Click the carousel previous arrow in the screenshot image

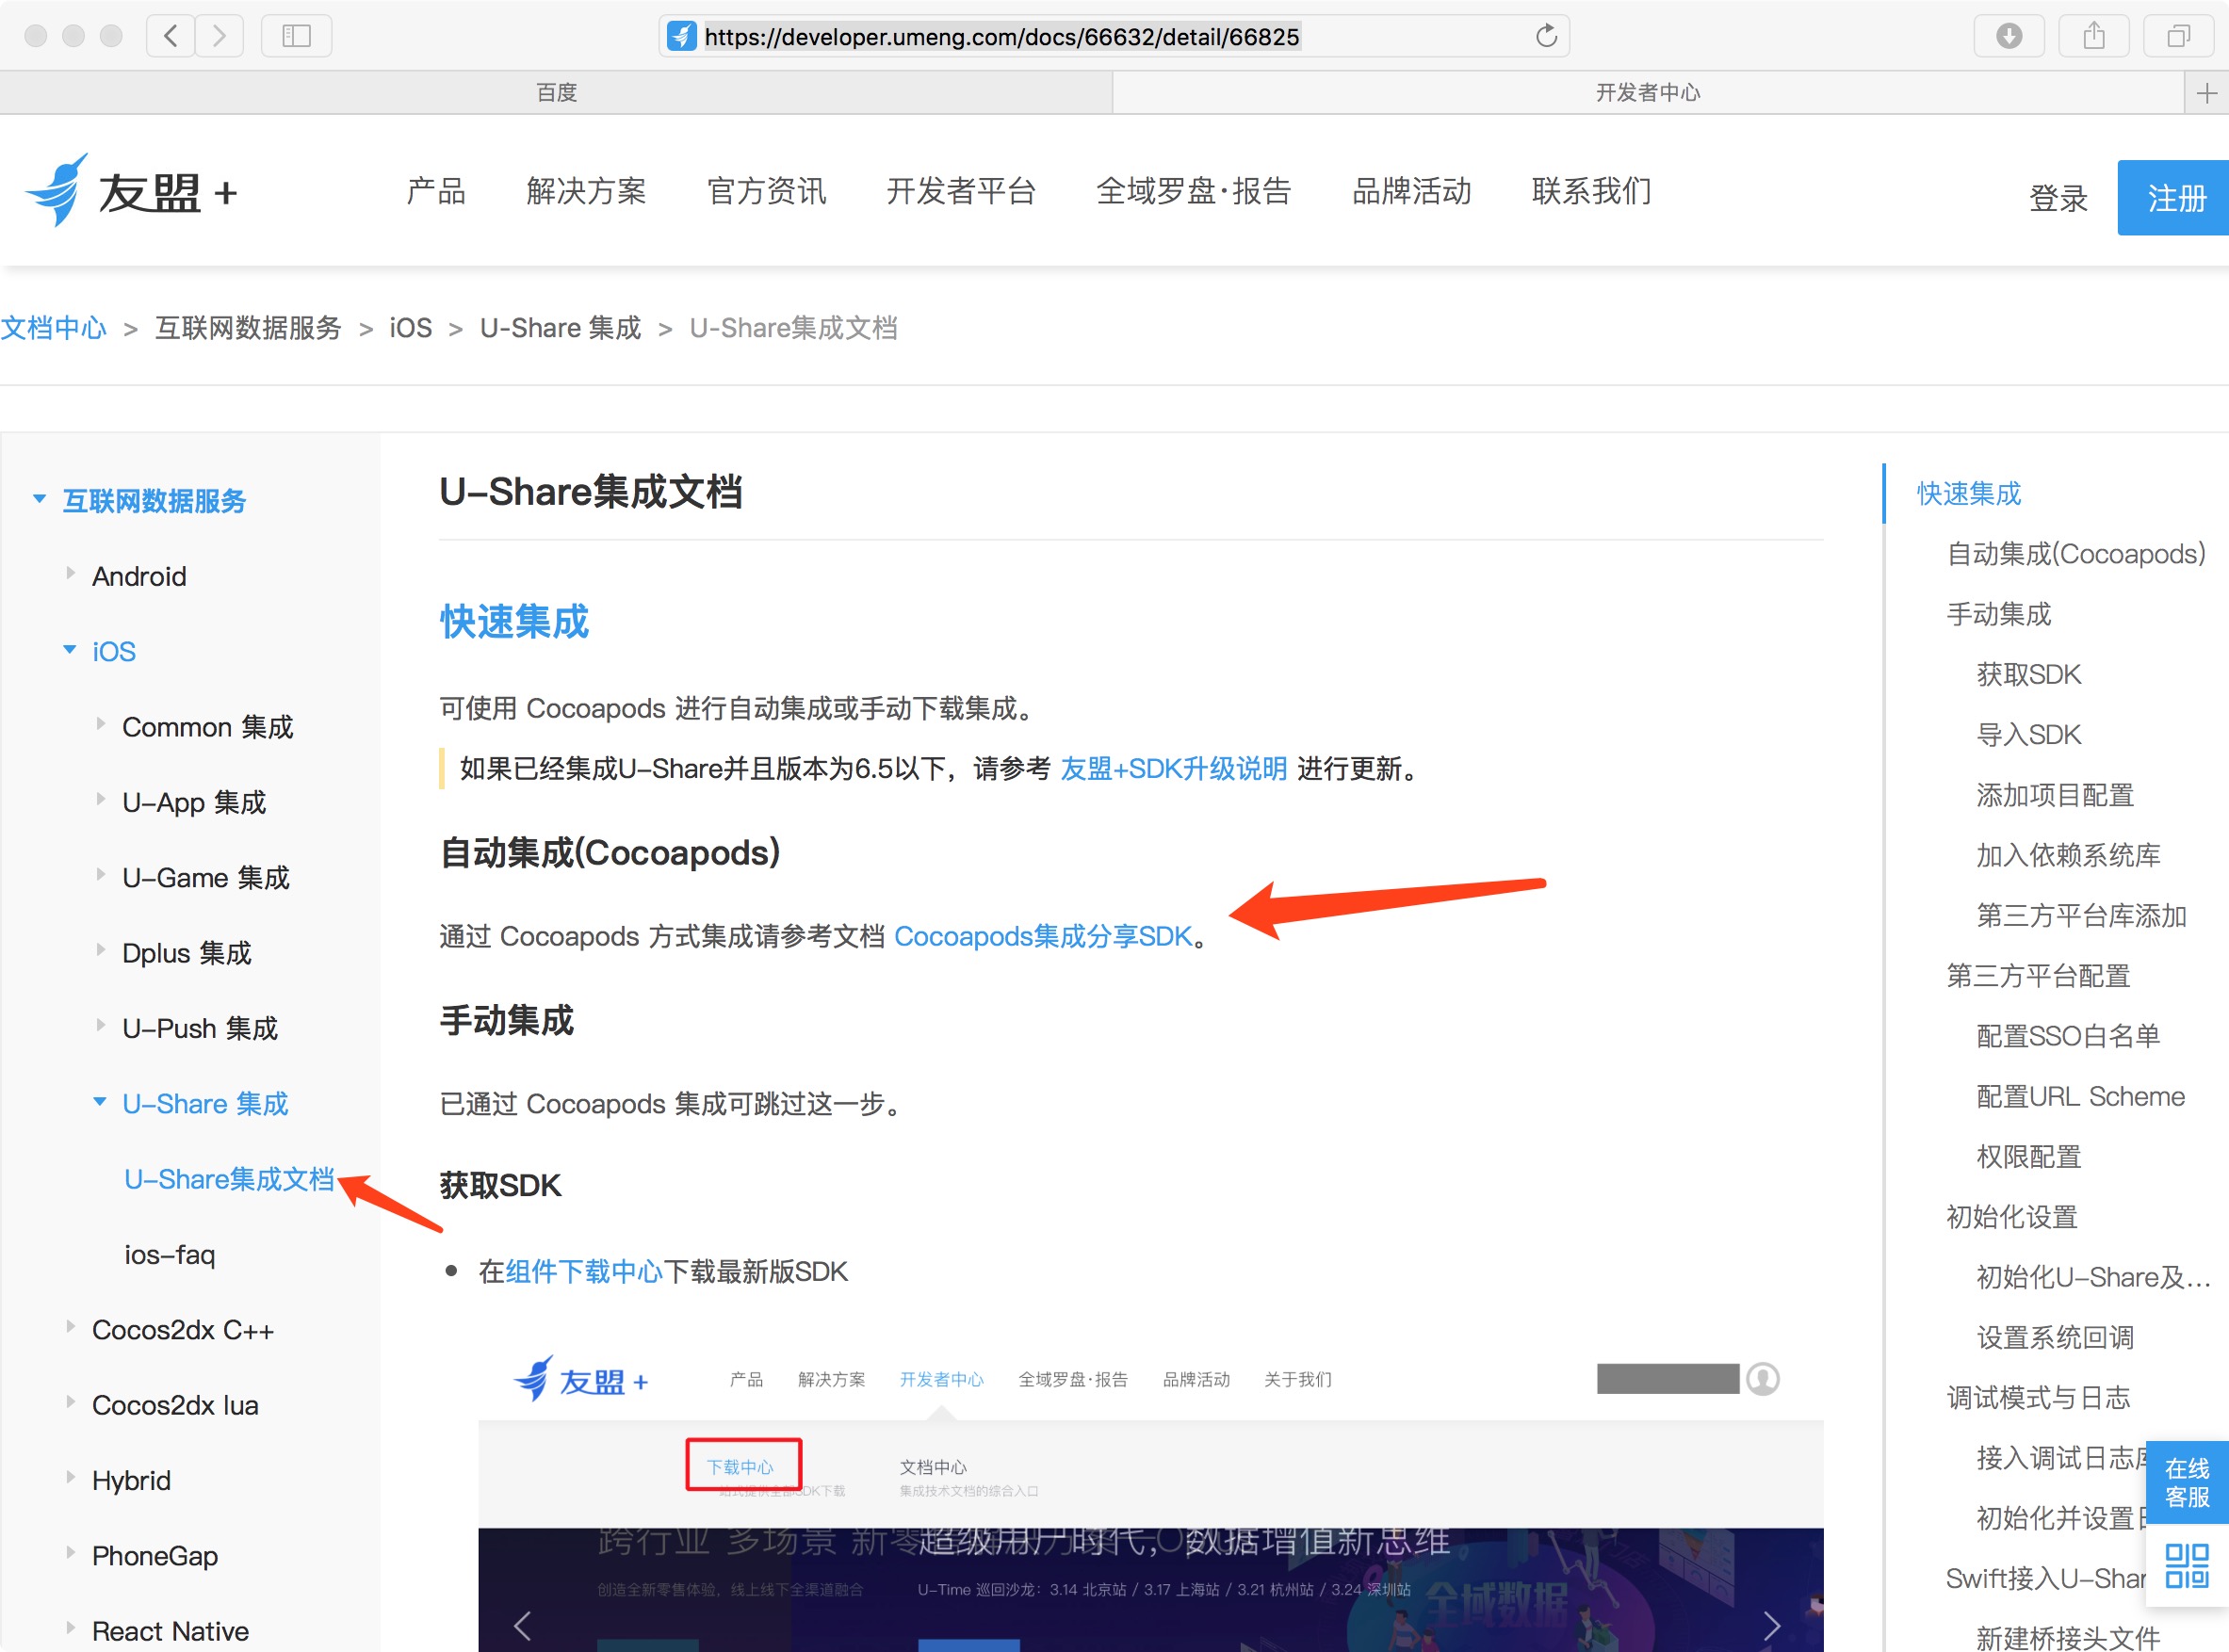(x=522, y=1625)
